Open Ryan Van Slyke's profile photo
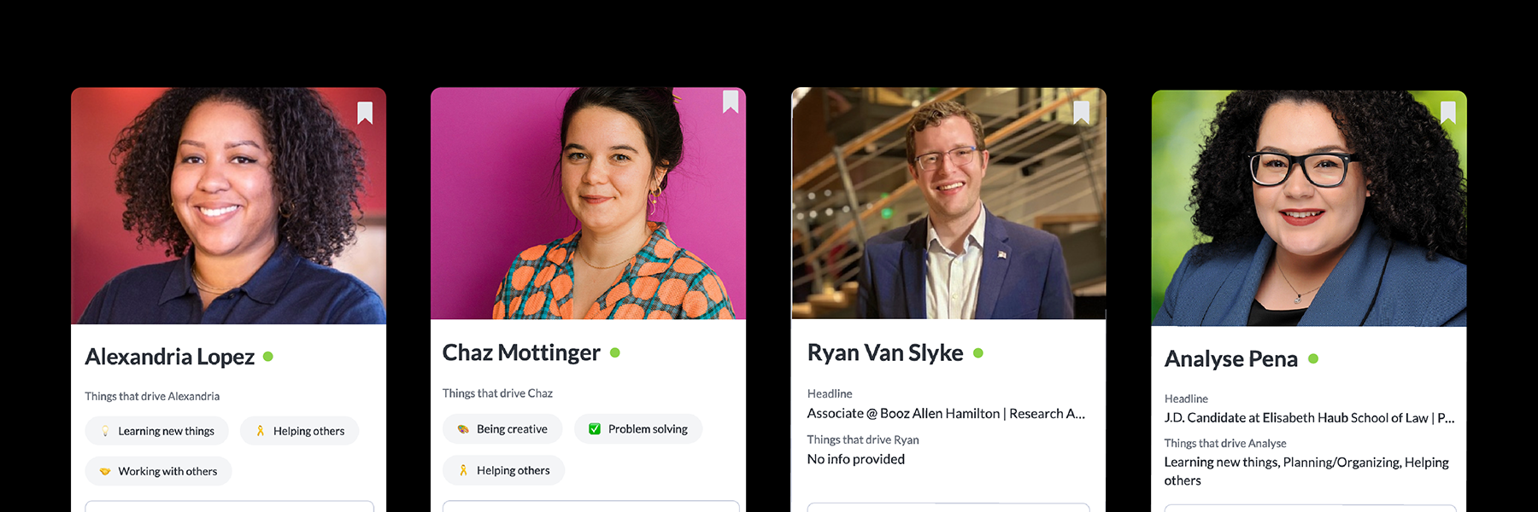Image resolution: width=1538 pixels, height=512 pixels. coord(949,203)
